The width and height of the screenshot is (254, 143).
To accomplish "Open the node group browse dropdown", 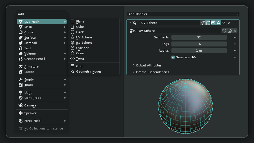I will pyautogui.click(x=133, y=31).
